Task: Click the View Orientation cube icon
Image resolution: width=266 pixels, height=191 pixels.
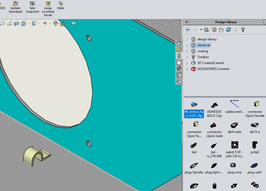Action: (23, 23)
